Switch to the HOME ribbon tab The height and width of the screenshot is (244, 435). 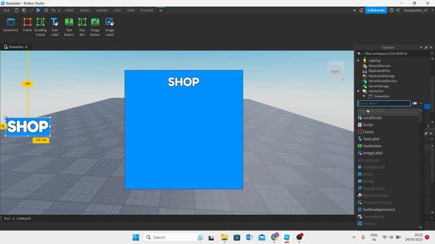69,10
